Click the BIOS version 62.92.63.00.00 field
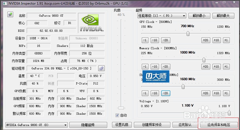 tap(51, 31)
